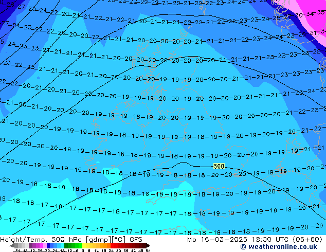Open the weatheronline.co.uk copyright link

279,247
